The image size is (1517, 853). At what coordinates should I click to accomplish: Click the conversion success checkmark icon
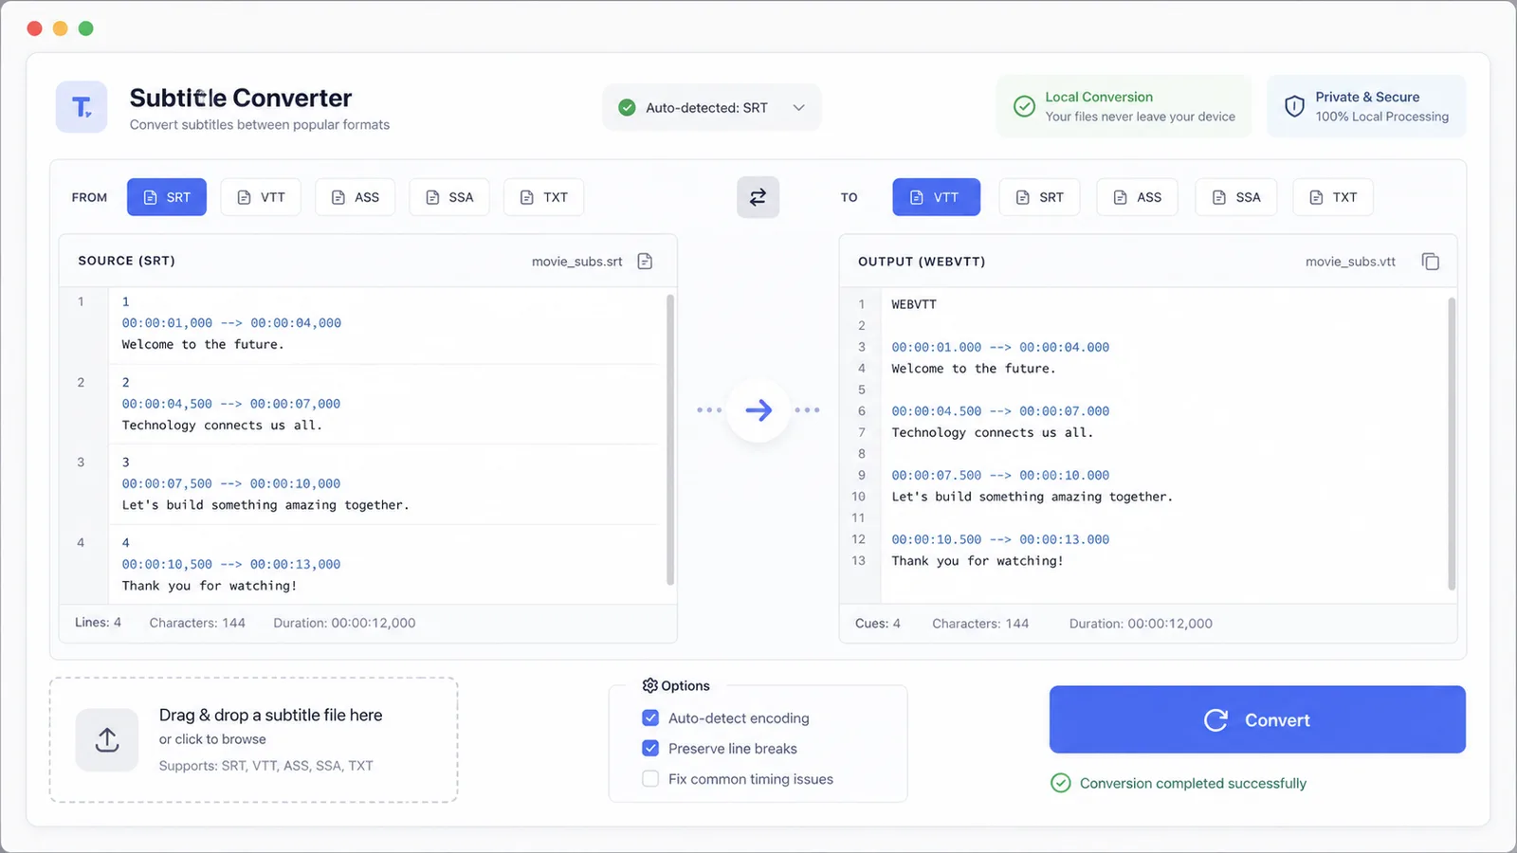coord(1061,783)
